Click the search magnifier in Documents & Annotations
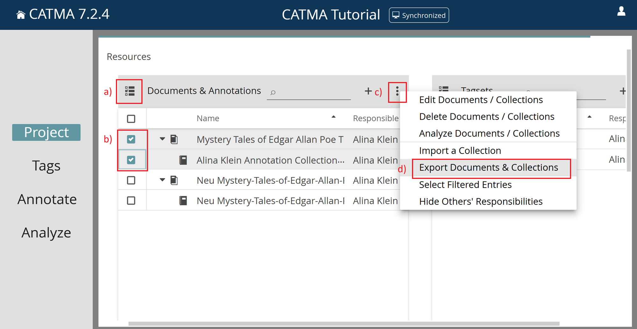637x329 pixels. pyautogui.click(x=273, y=93)
